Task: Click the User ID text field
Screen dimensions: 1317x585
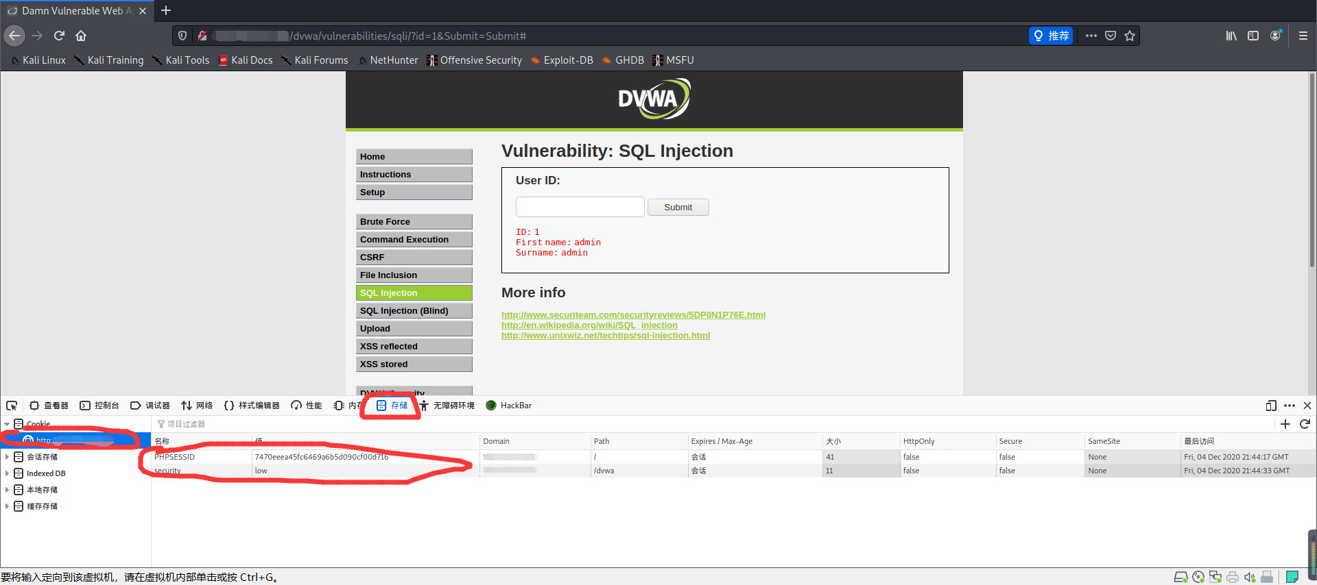Action: click(x=580, y=207)
